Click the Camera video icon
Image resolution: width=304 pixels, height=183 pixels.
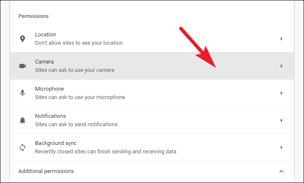[x=23, y=66]
